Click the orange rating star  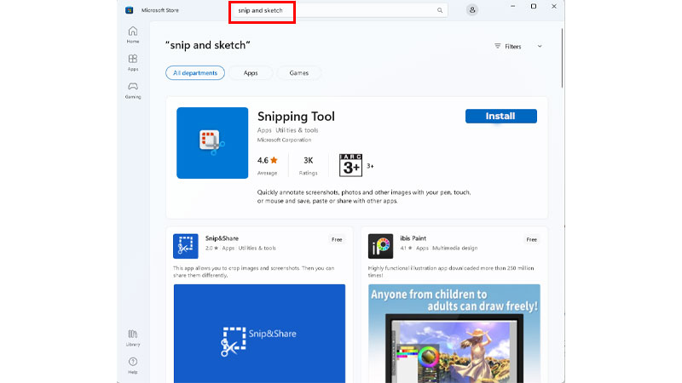[274, 160]
